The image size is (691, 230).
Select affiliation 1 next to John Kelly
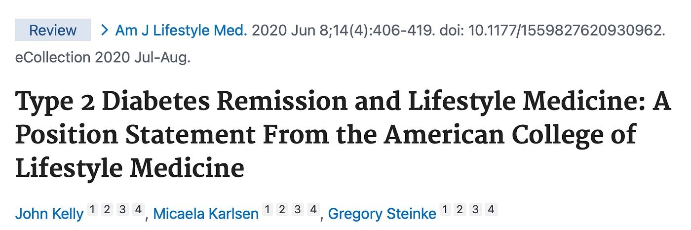92,209
